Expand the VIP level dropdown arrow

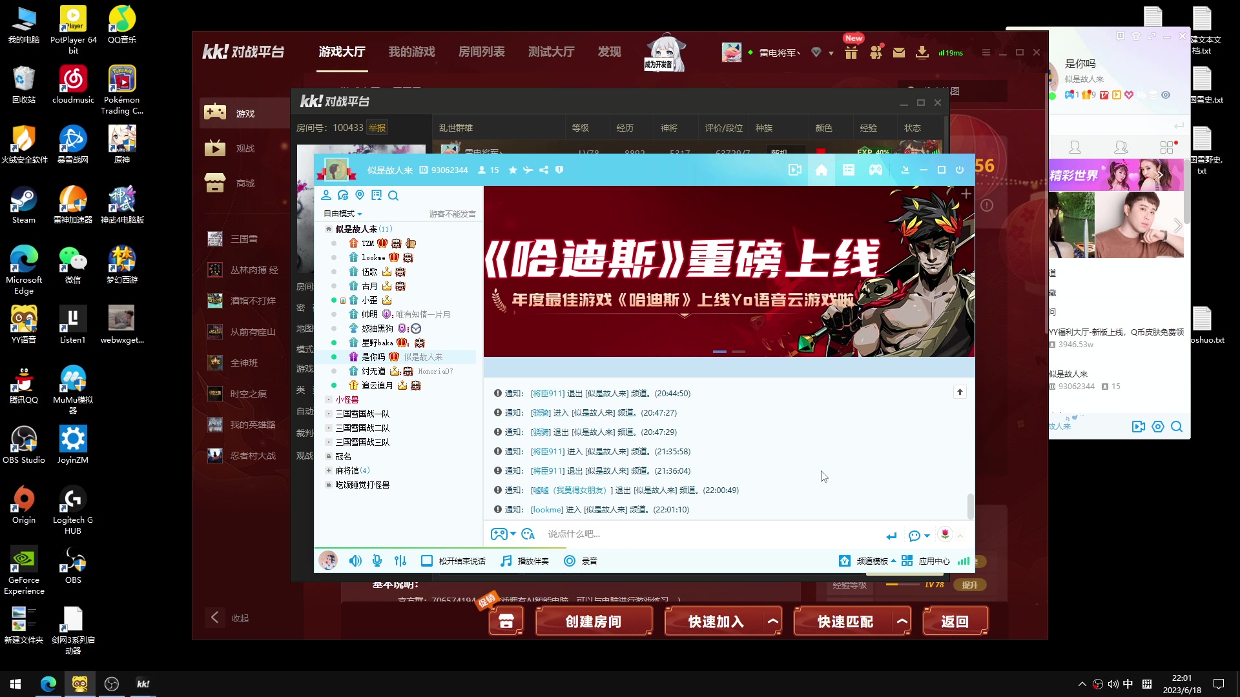click(830, 53)
